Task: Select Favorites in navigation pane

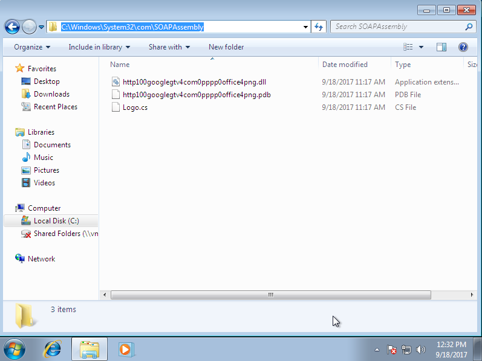Action: pos(42,68)
